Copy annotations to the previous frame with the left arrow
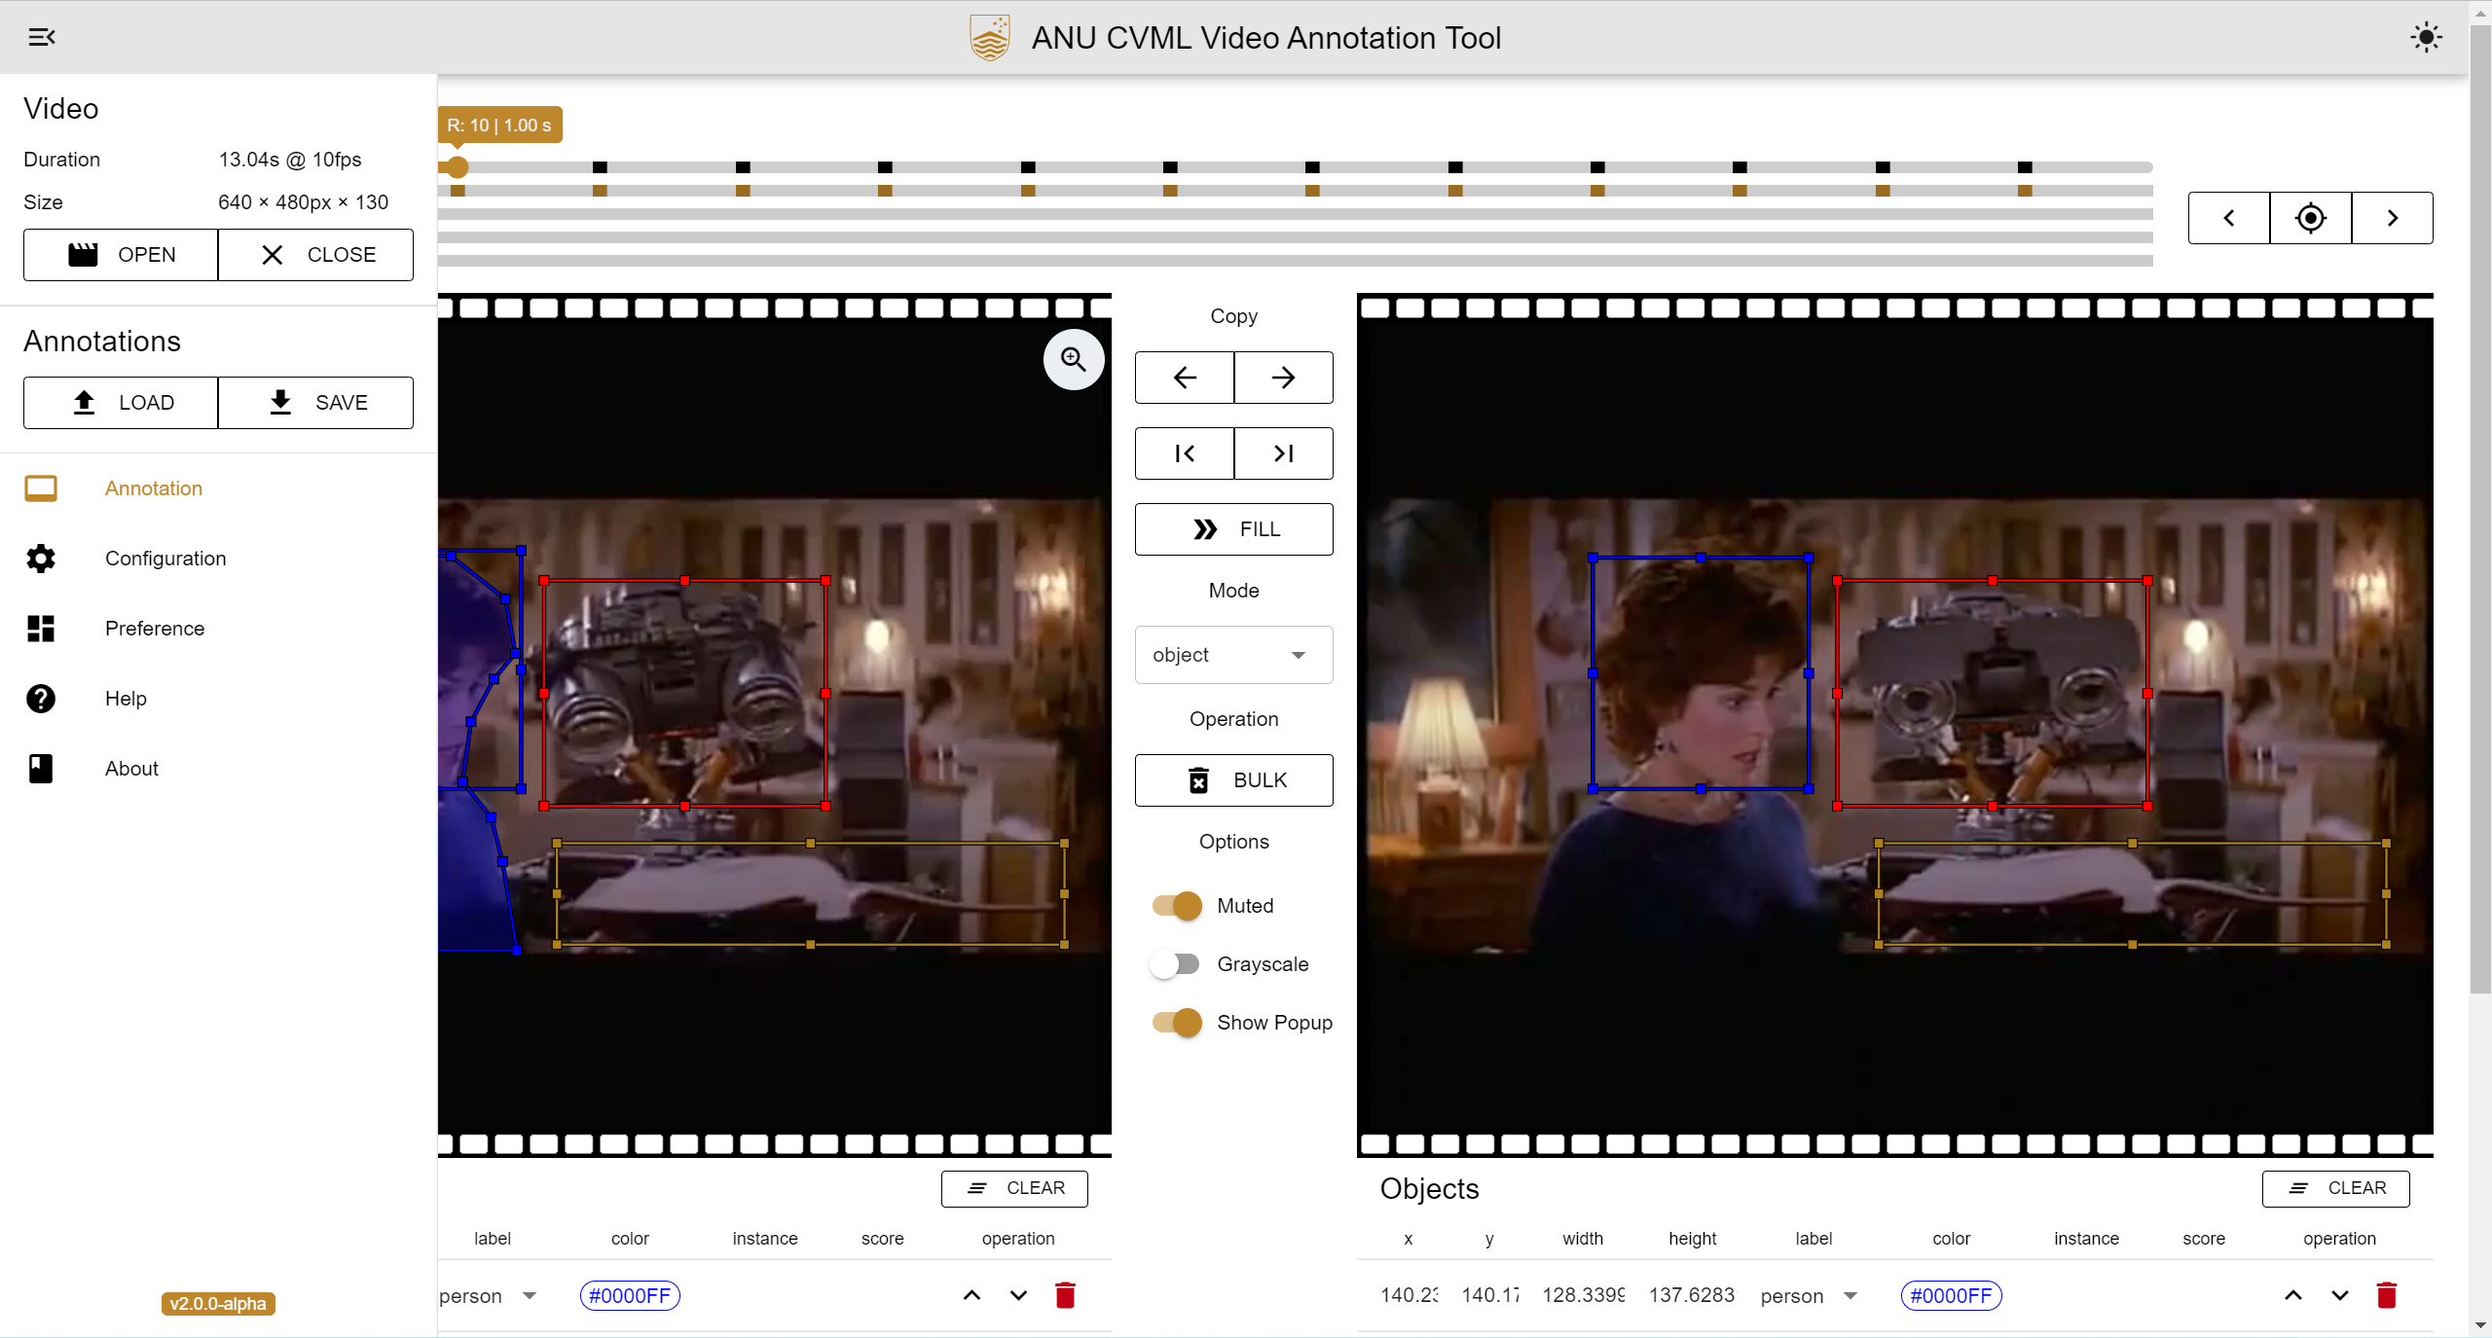The height and width of the screenshot is (1338, 2492). pos(1185,378)
